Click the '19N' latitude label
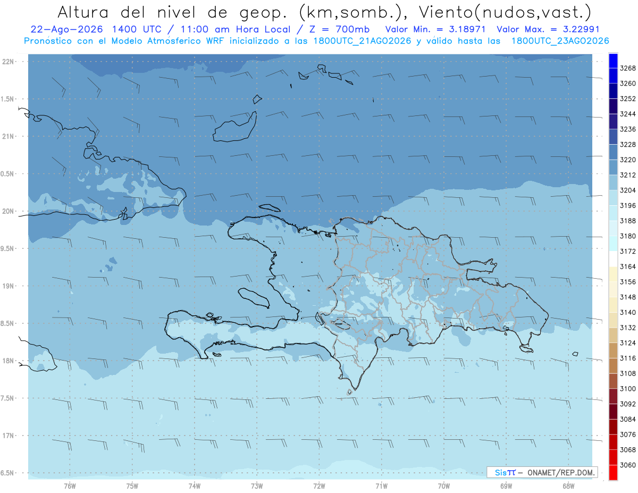 click(8, 286)
